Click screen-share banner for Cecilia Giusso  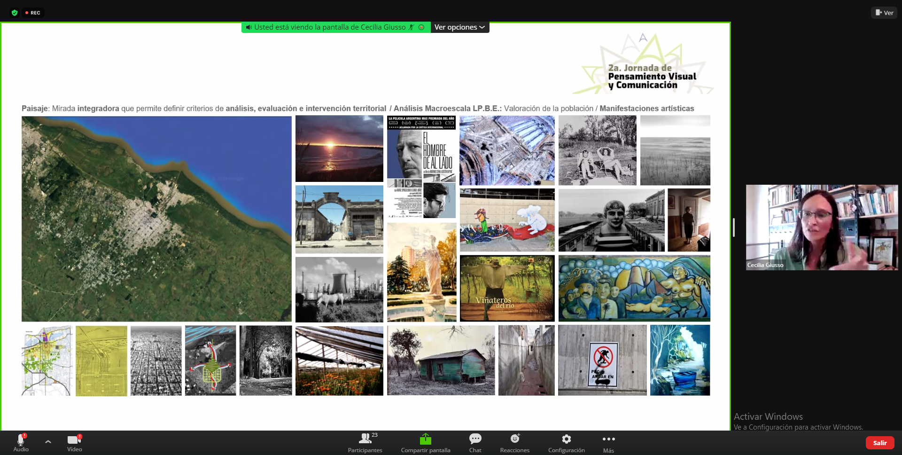tap(336, 27)
